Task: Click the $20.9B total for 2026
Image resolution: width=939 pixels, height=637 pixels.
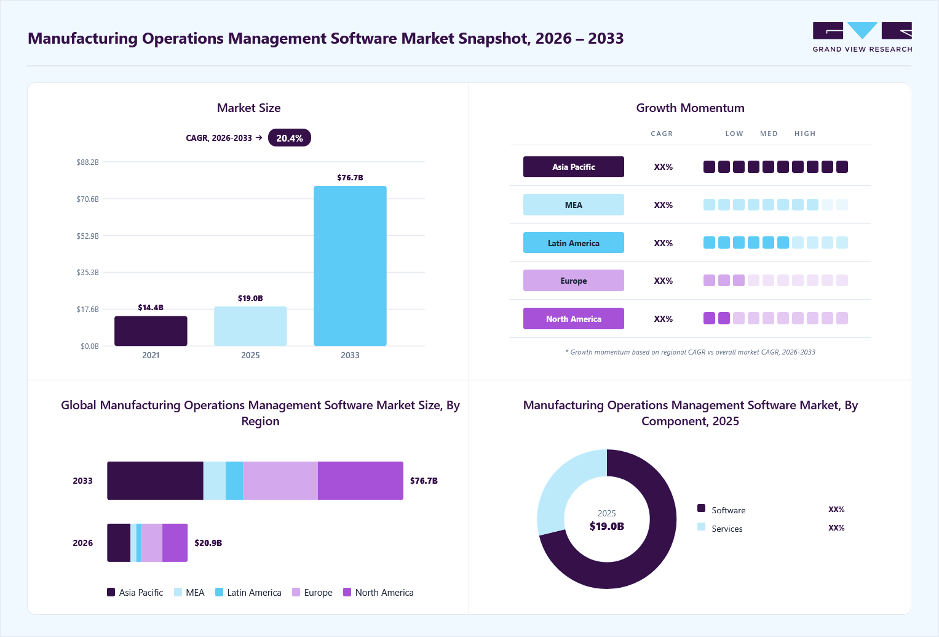Action: [208, 543]
